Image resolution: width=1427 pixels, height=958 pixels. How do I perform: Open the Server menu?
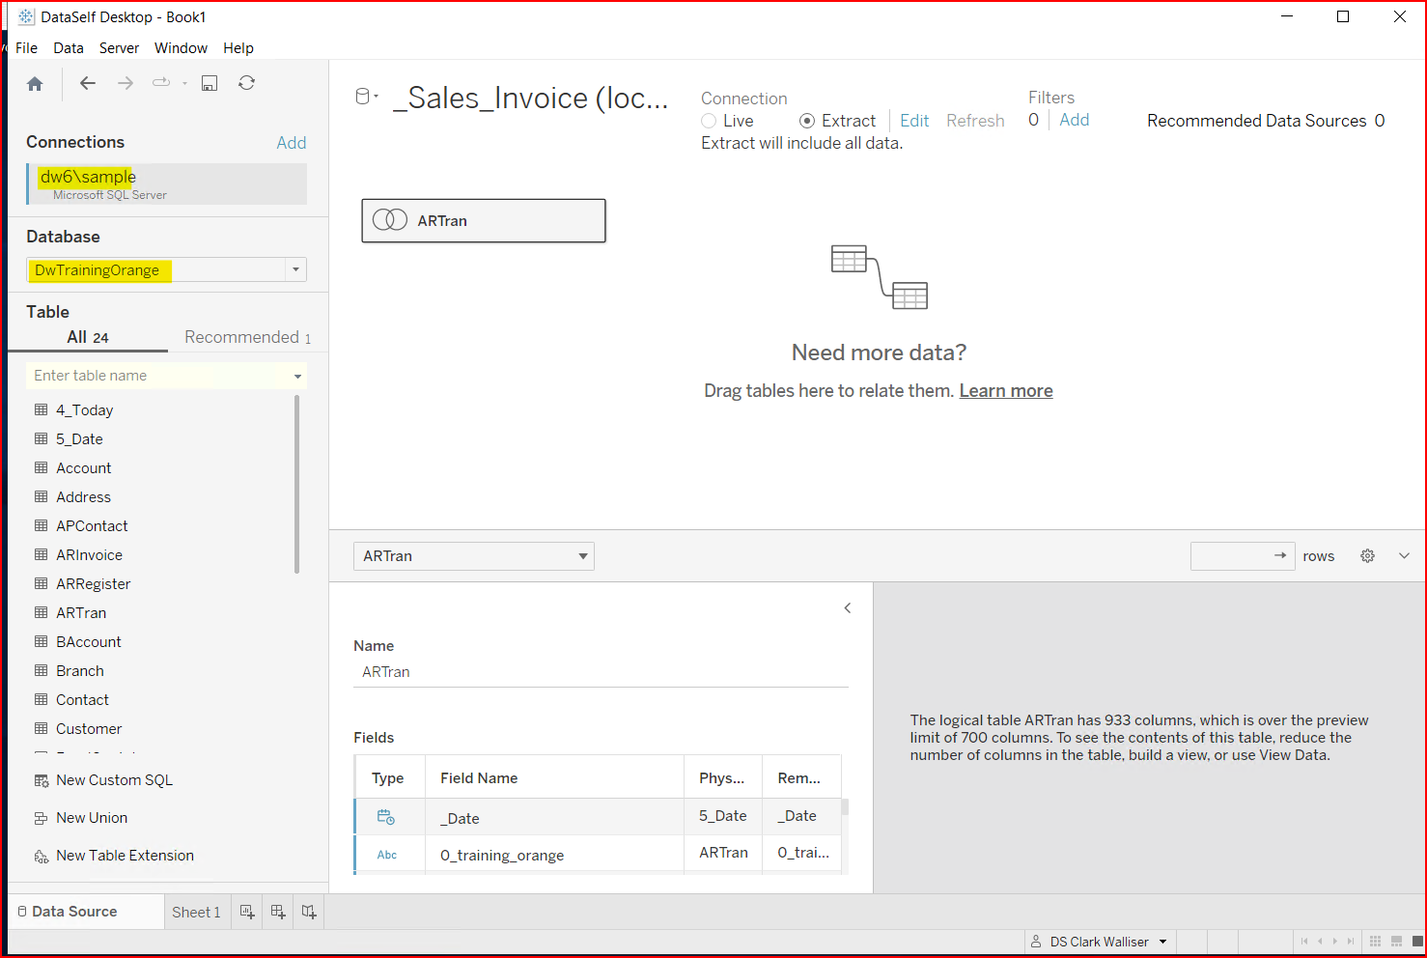point(119,48)
